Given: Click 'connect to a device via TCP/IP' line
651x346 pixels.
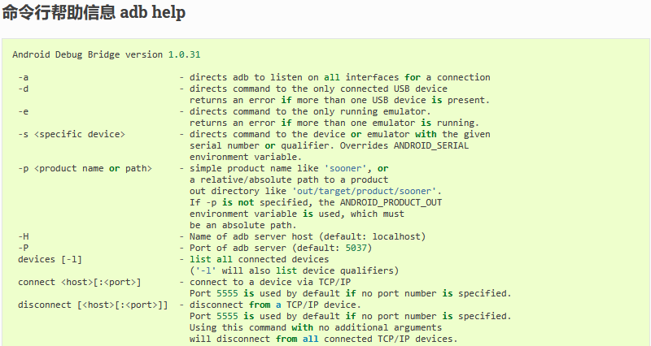Looking at the screenshot, I should click(x=270, y=282).
